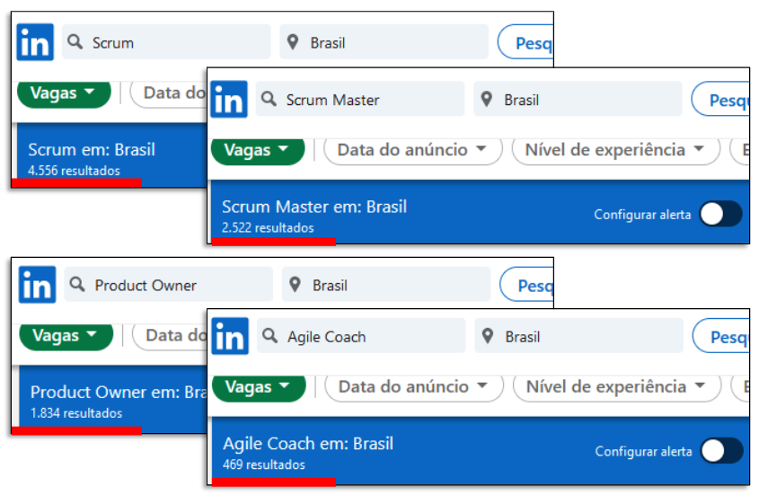Enable alert toggle for Scrum Master search

click(720, 214)
